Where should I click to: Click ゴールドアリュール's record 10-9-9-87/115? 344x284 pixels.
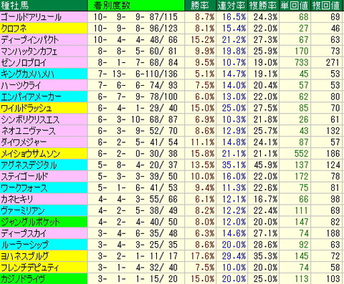135,17
